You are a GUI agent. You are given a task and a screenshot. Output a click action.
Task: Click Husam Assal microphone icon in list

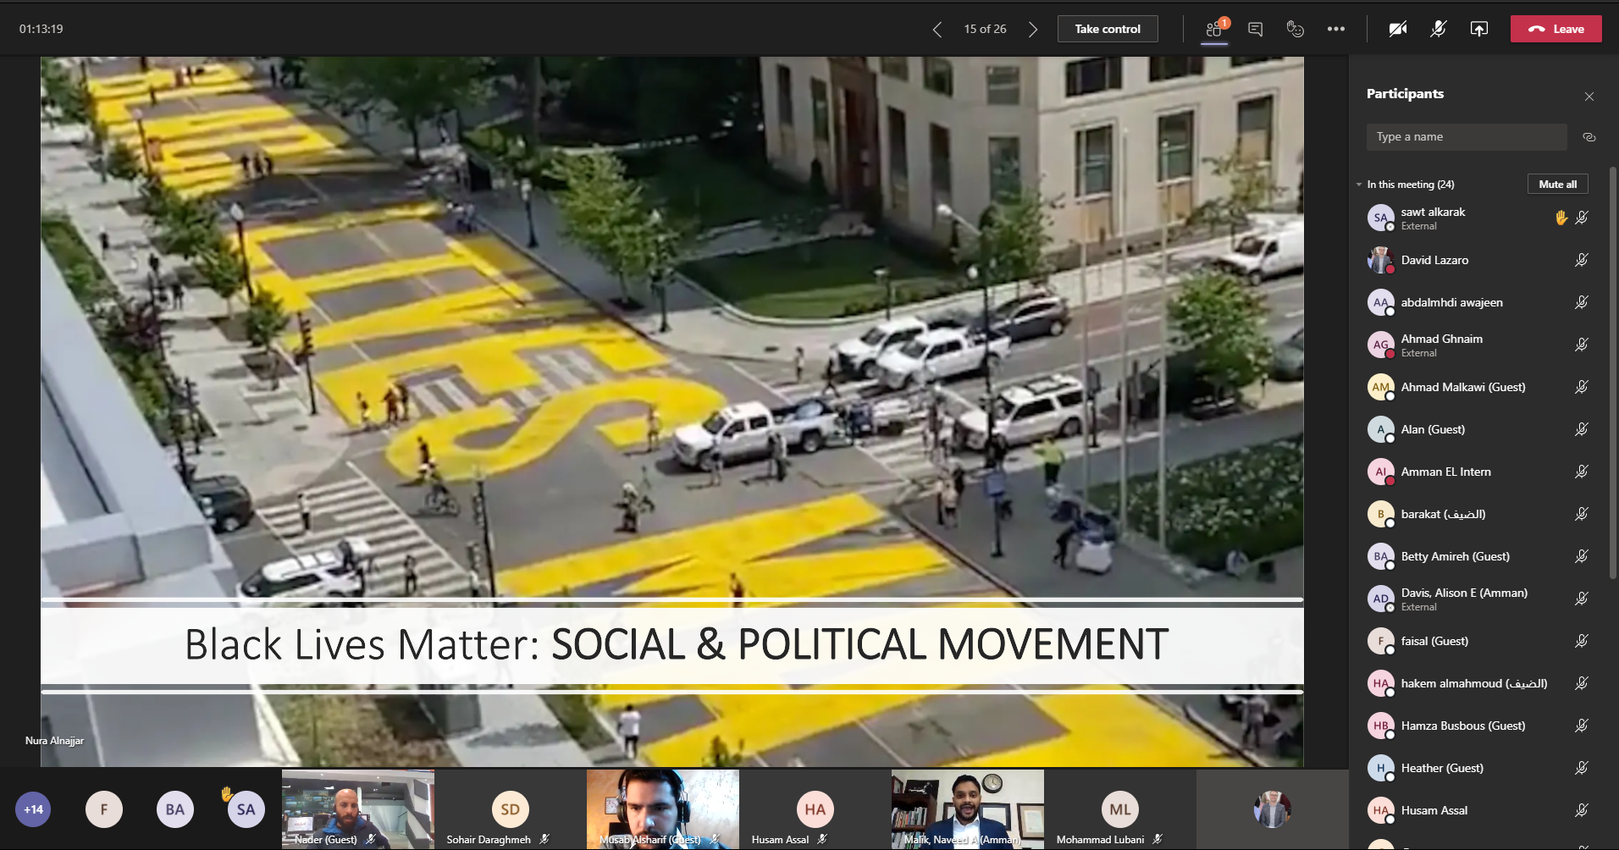1582,810
